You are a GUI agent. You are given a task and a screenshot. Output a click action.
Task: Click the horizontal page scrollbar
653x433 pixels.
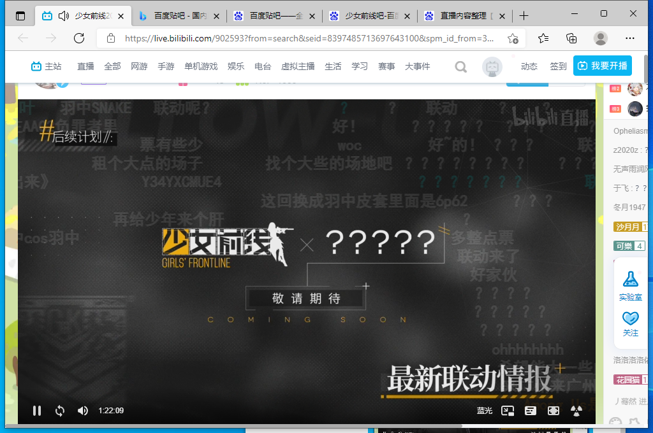pyautogui.click(x=233, y=425)
